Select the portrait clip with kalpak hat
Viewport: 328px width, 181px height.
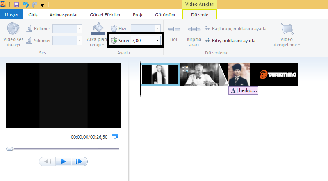239,75
